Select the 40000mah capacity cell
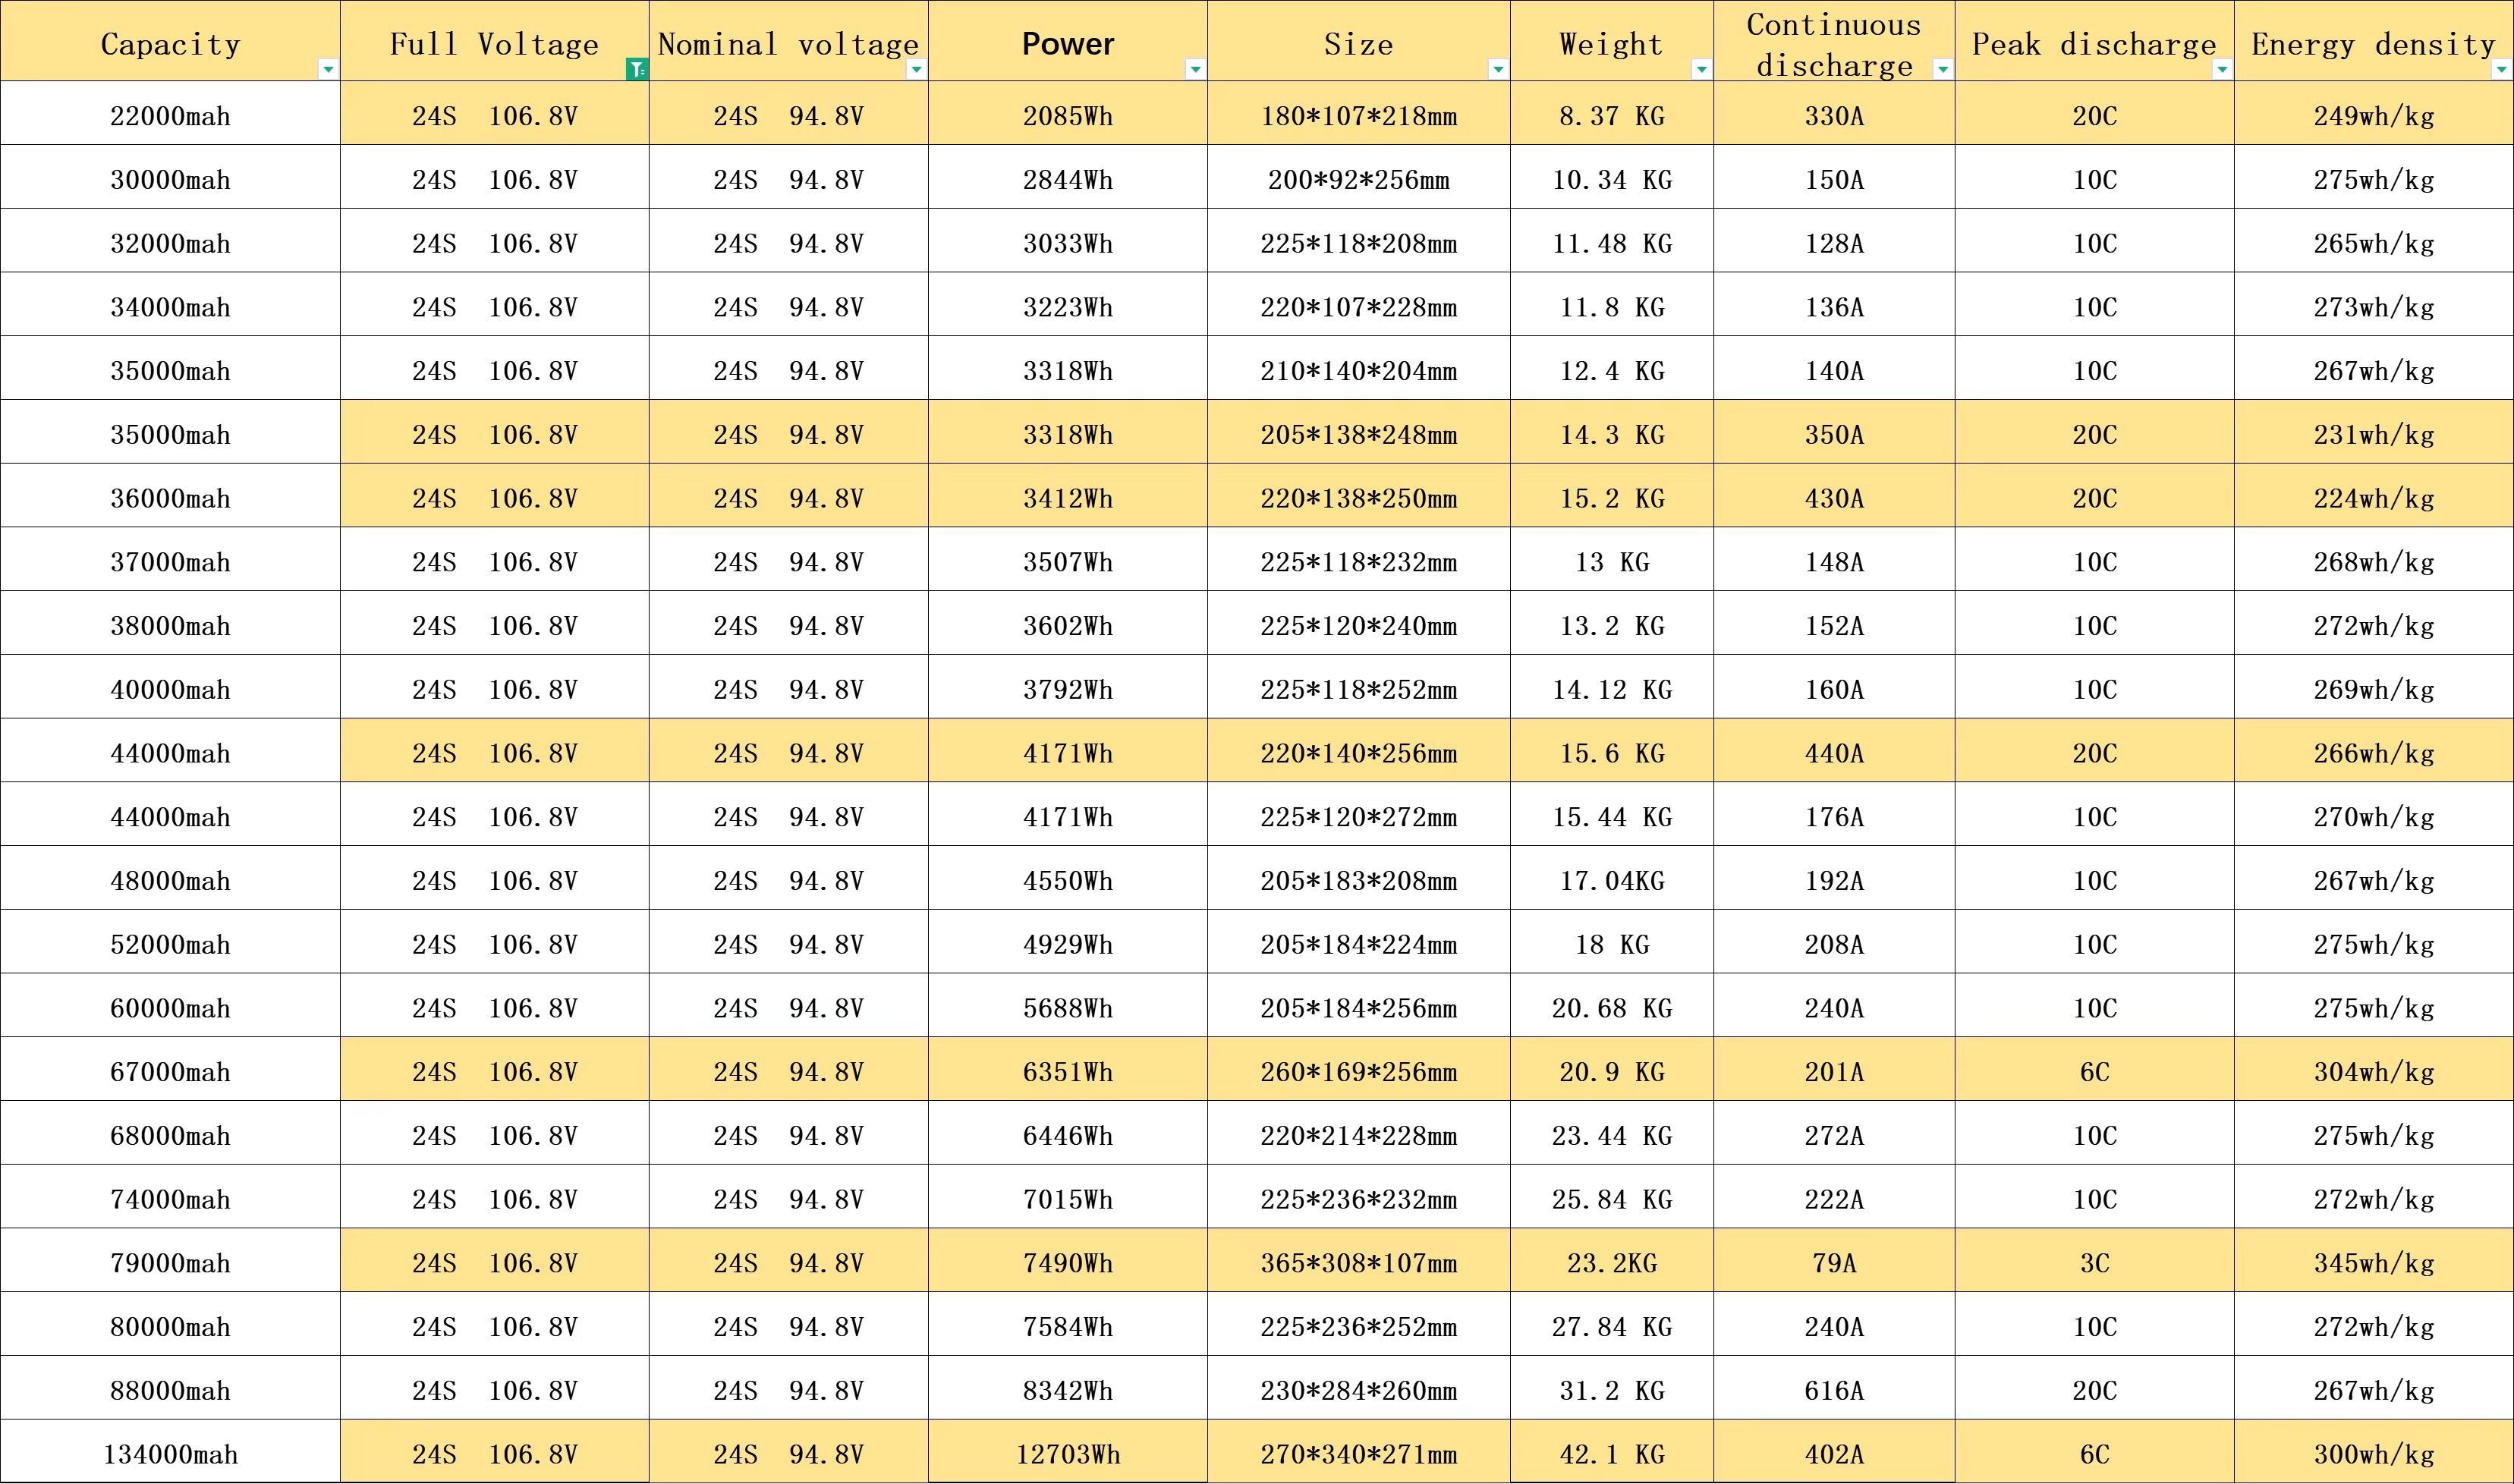 [x=170, y=687]
